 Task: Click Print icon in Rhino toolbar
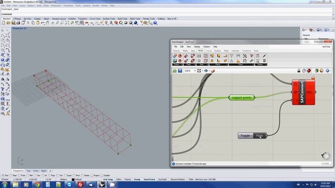pyautogui.click(x=18, y=23)
